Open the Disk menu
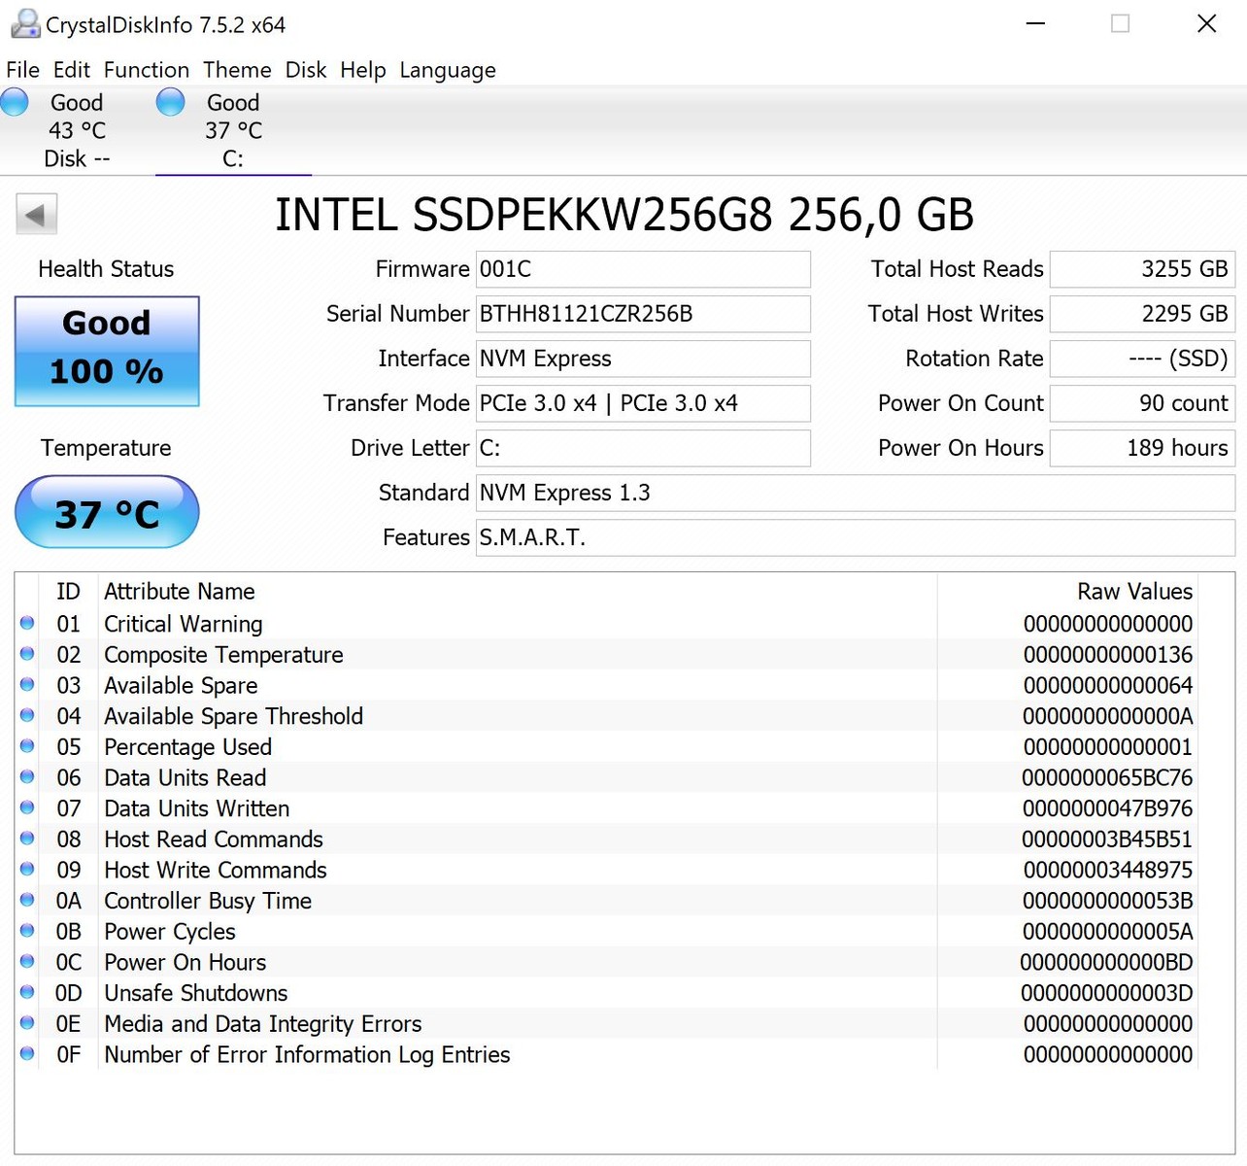 (x=306, y=70)
